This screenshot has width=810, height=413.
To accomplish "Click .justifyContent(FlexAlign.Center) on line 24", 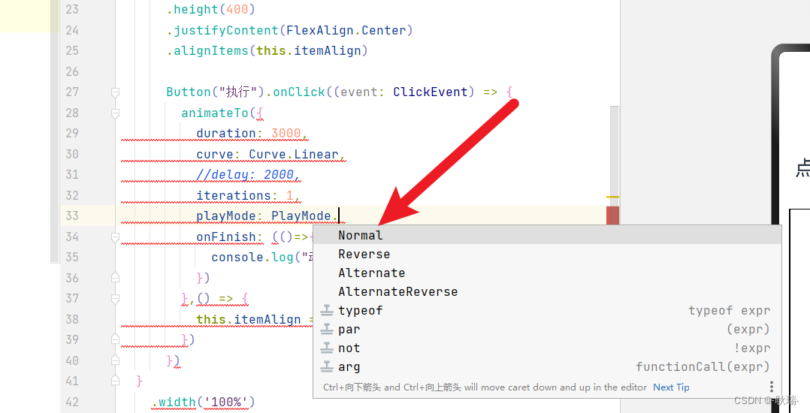I will (289, 31).
